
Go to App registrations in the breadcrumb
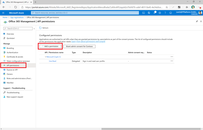17,17
